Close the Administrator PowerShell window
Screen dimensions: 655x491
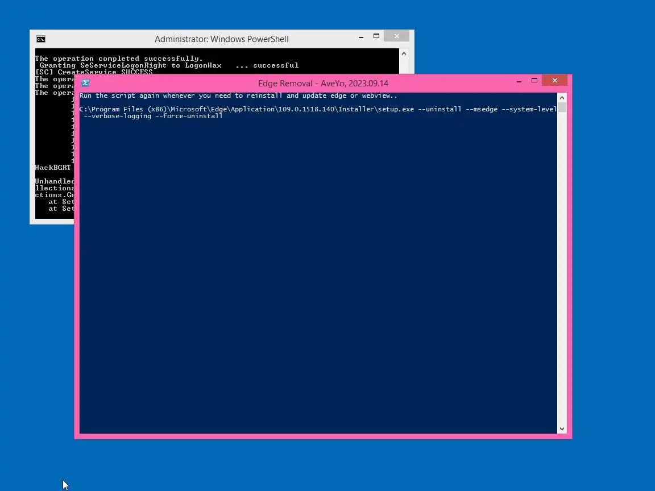(396, 36)
